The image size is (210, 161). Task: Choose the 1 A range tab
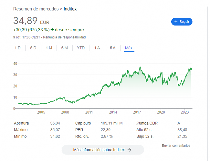pos(97,48)
